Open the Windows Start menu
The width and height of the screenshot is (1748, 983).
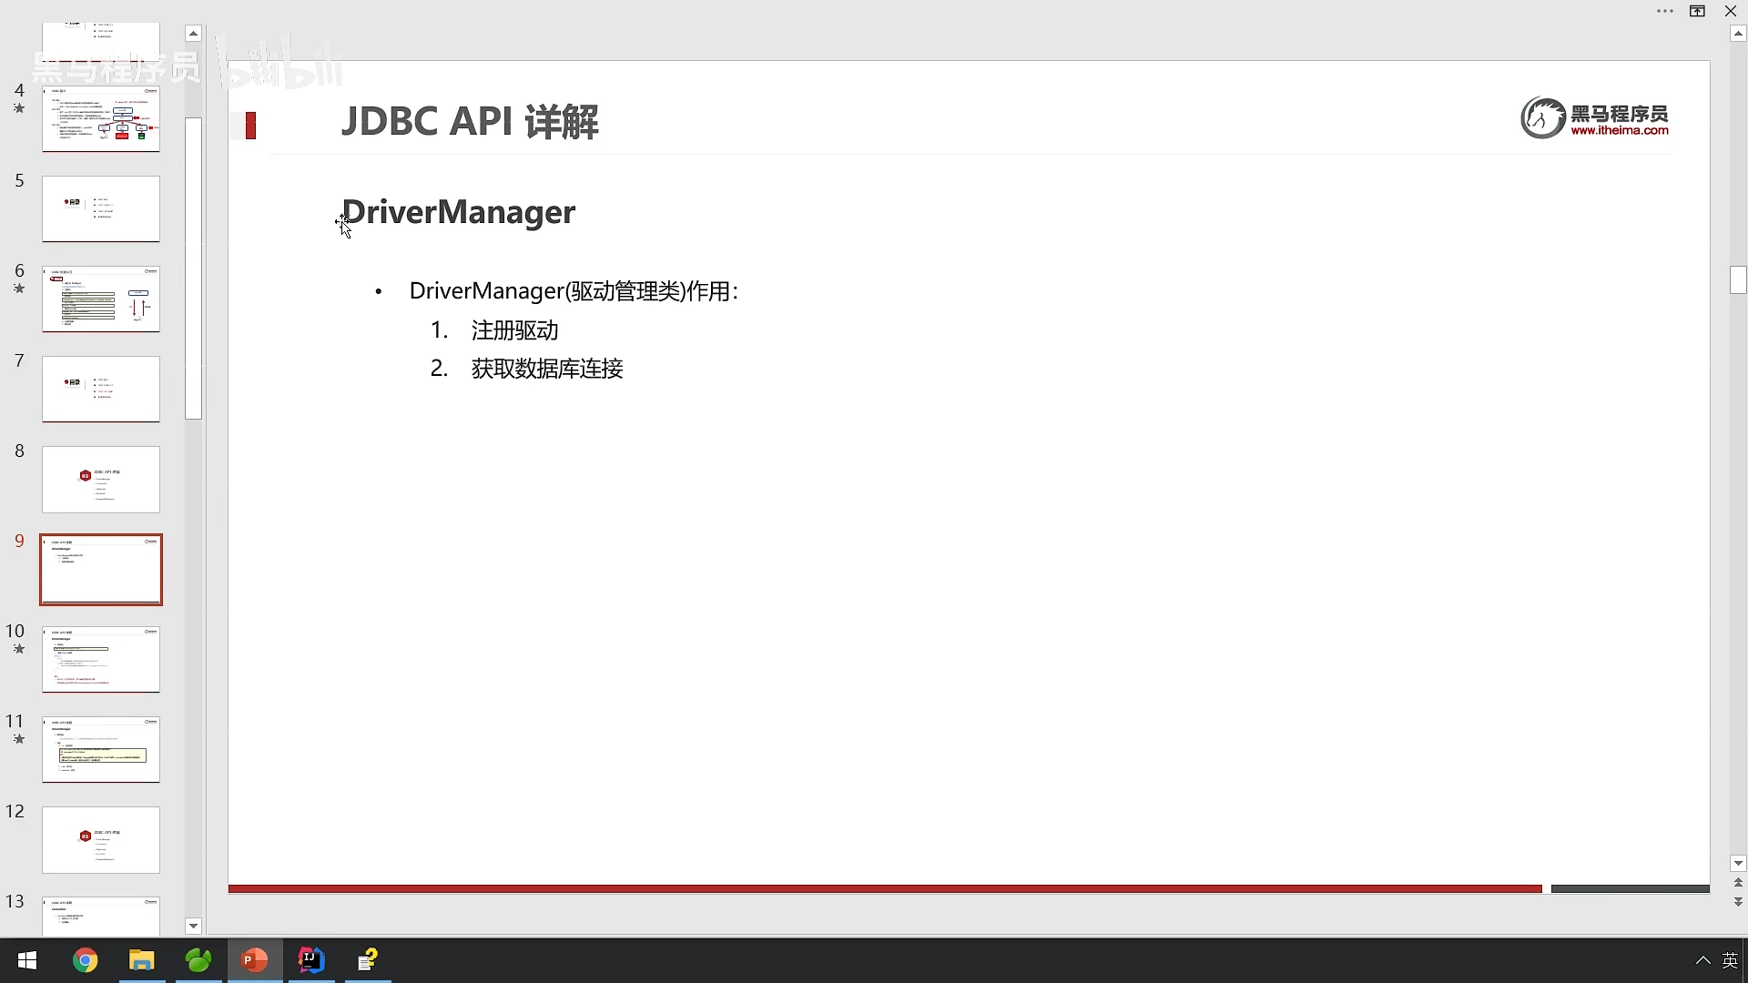tap(27, 960)
